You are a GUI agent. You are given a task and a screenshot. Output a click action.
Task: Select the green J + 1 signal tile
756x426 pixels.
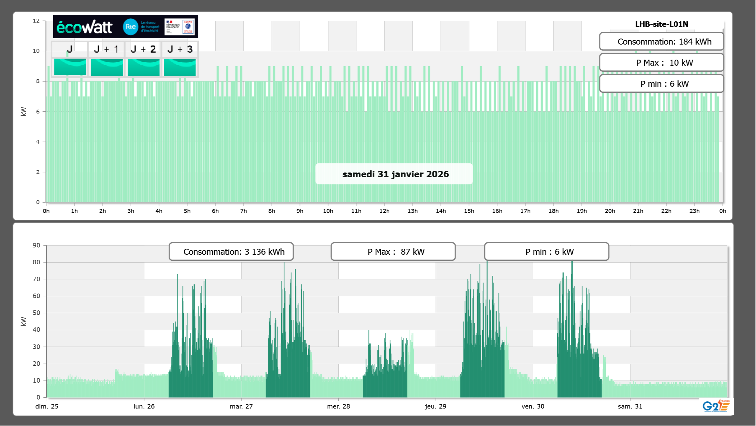(x=107, y=67)
